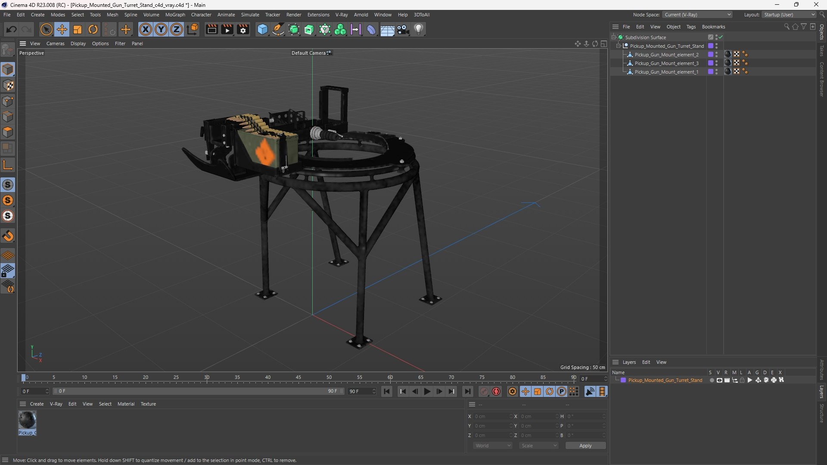
Task: Add a Subdivision Surface generator
Action: tap(294, 29)
